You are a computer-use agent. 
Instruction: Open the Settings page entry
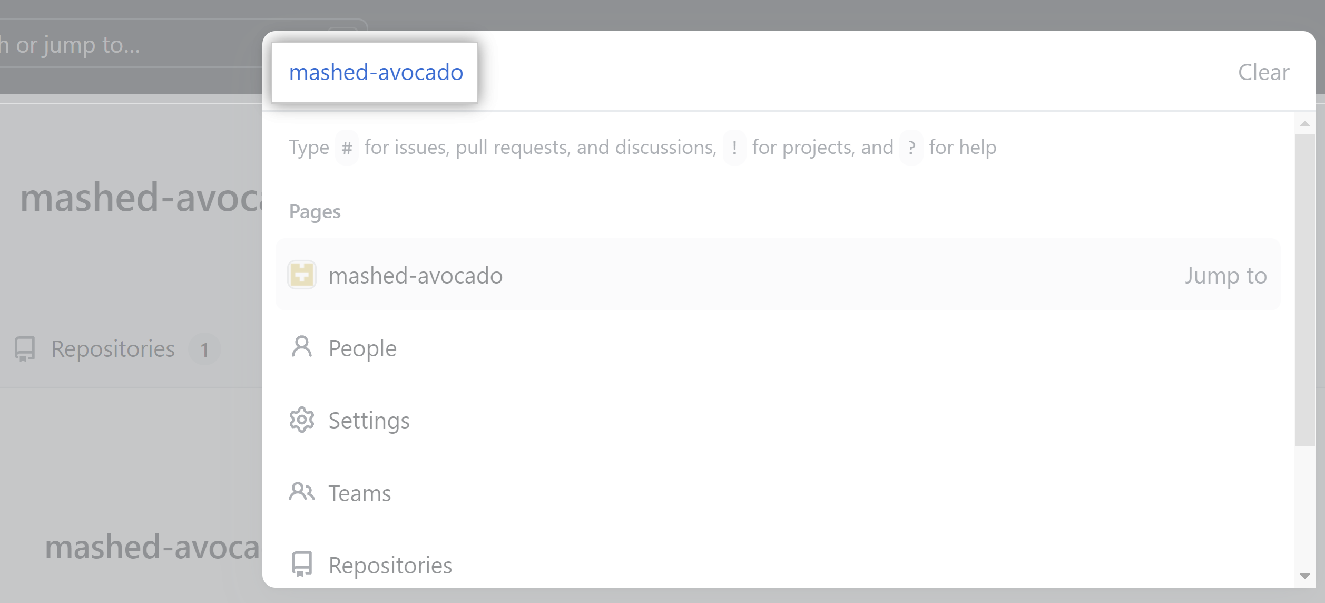[x=778, y=420]
